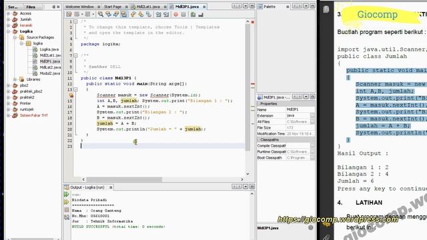The width and height of the screenshot is (427, 240).
Task: Click the Stop square icon in Output panel
Action: pyautogui.click(x=67, y=210)
